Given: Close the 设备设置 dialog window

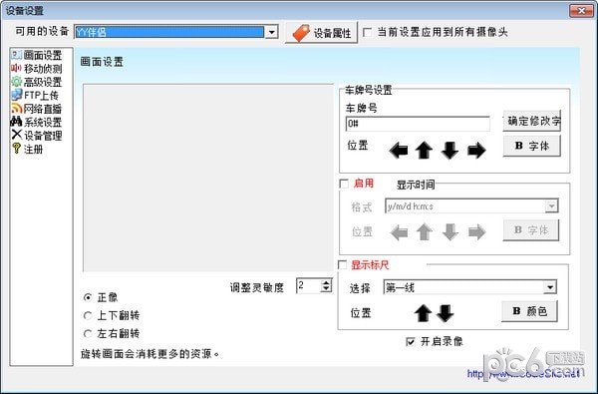Looking at the screenshot, I should tap(581, 11).
